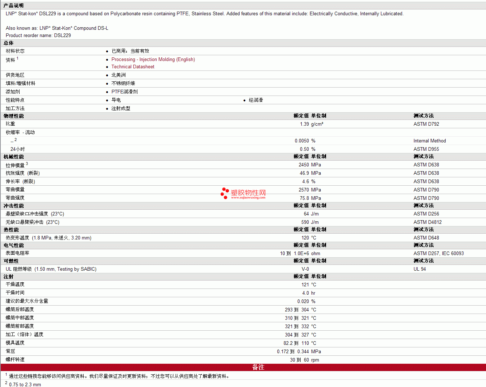Click the 2570 MPa flexural modulus value
Viewport: 486px width, 387px height.
pyautogui.click(x=310, y=190)
